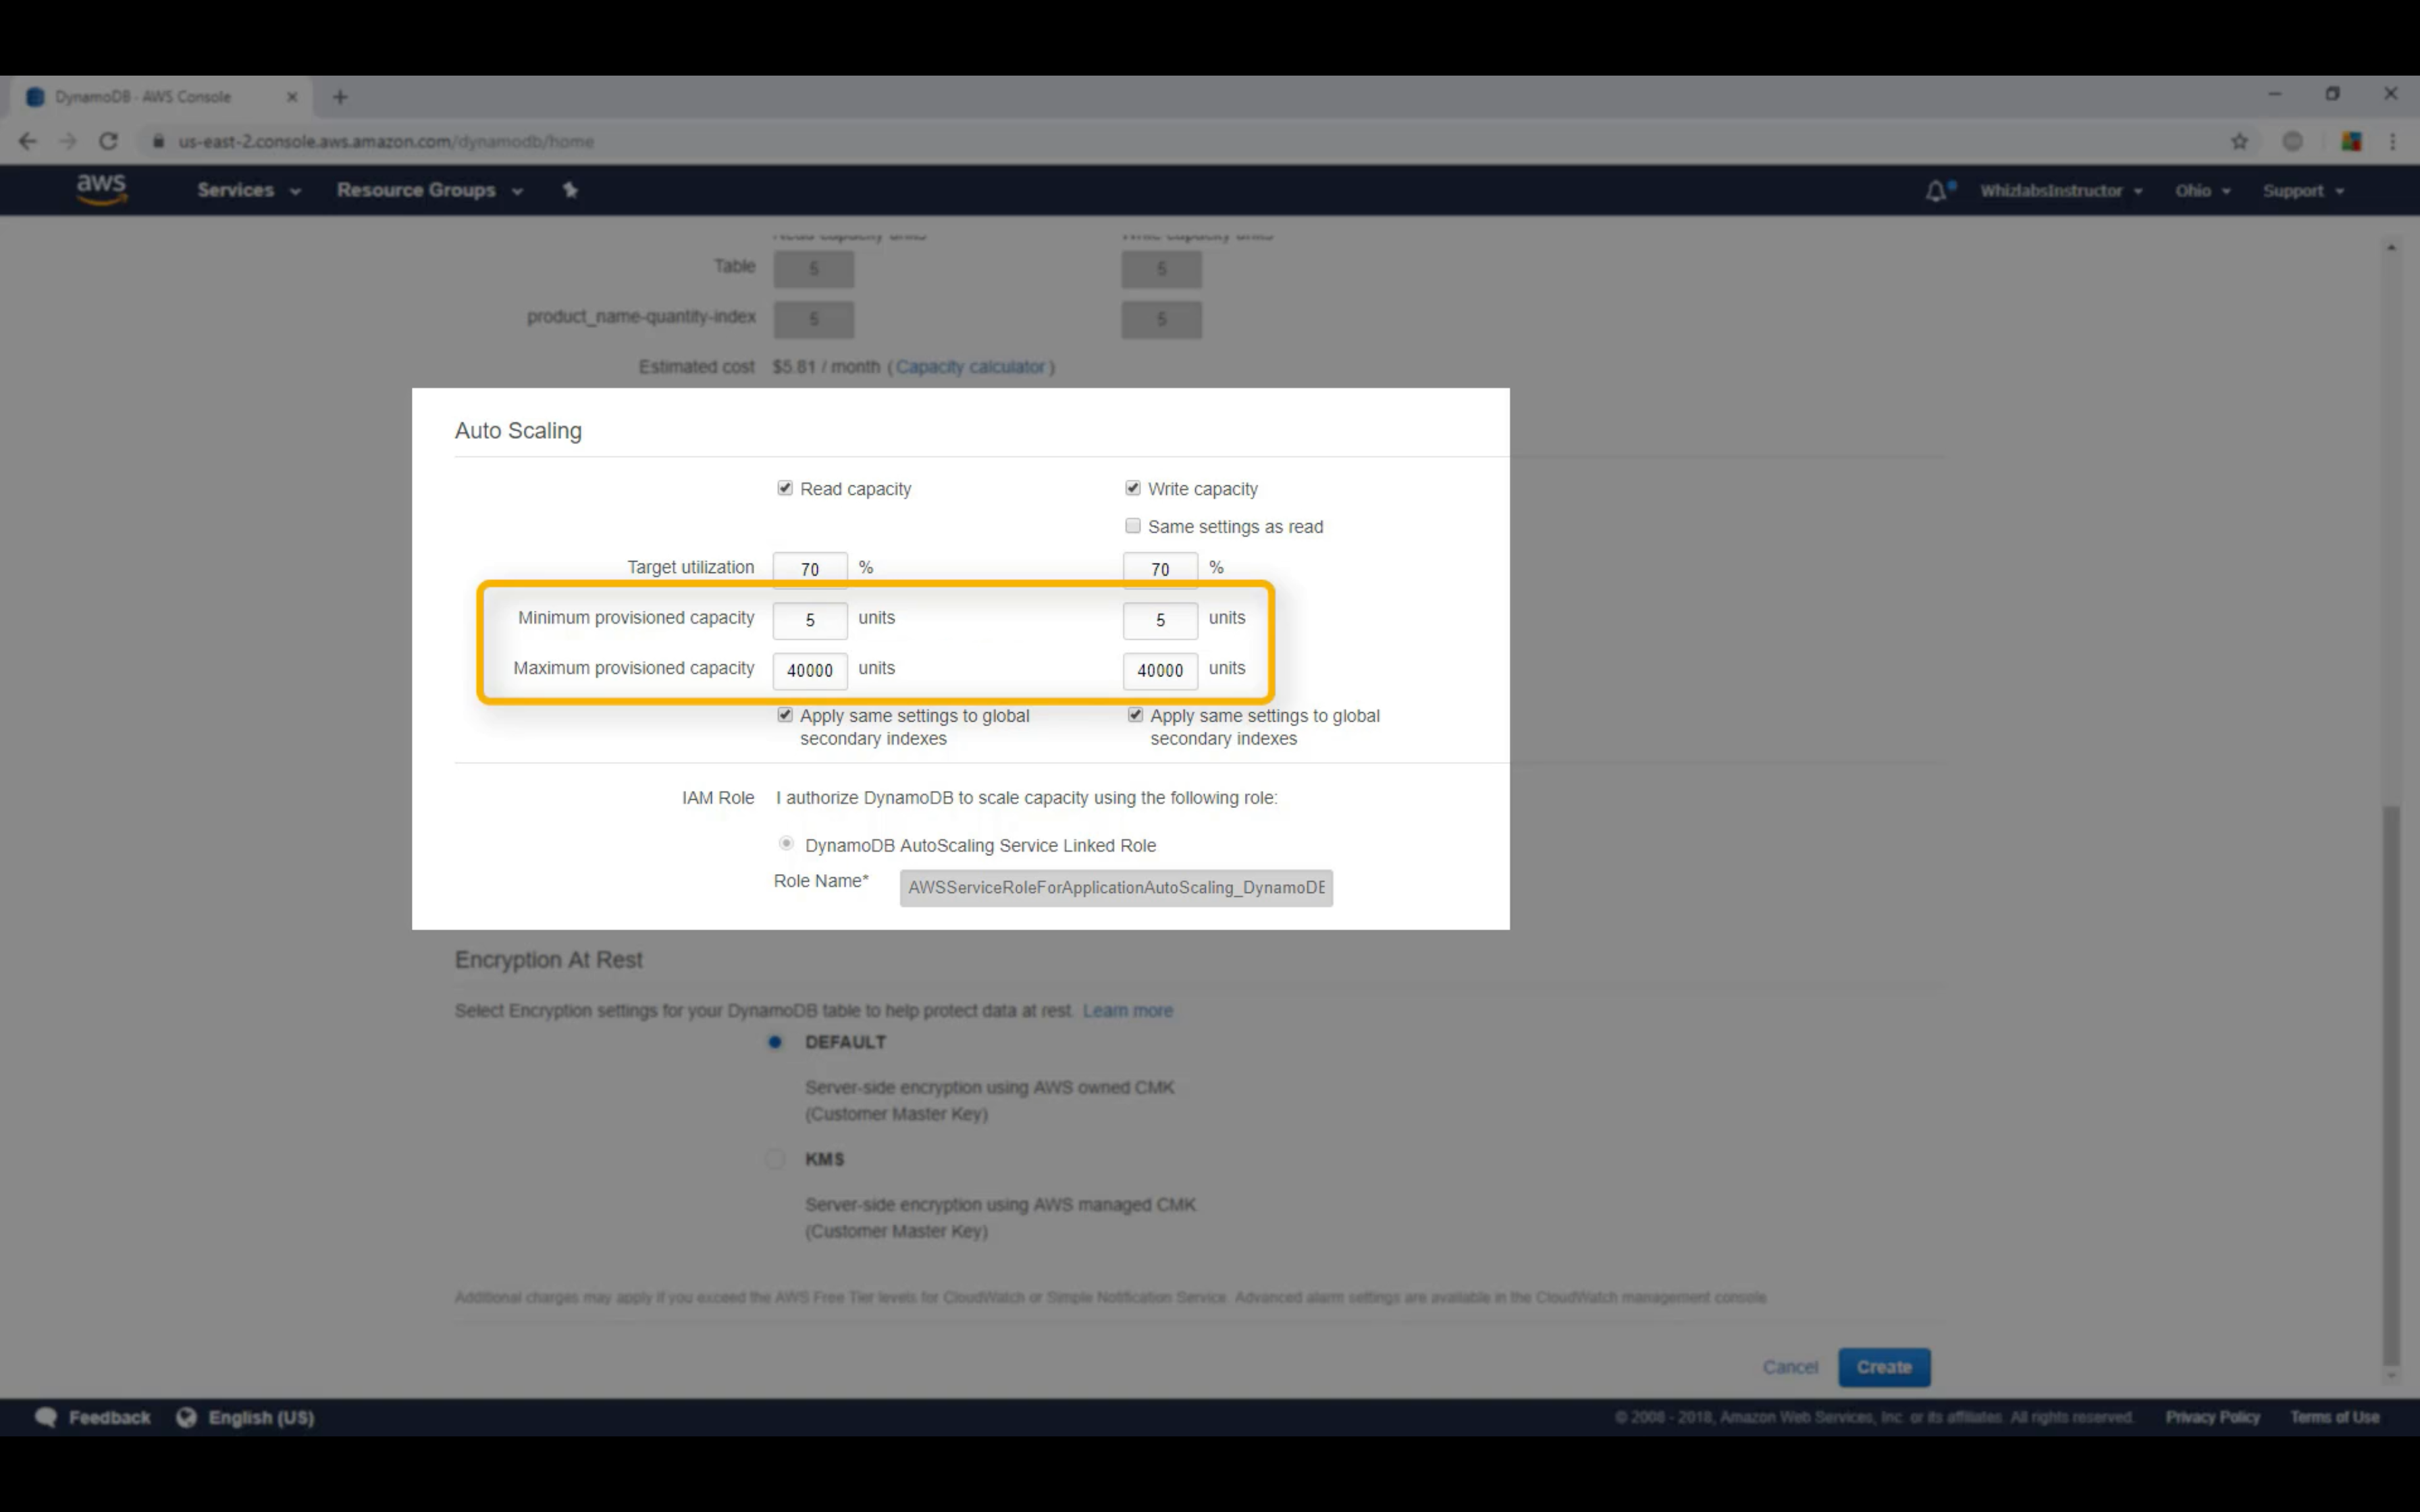This screenshot has height=1512, width=2420.
Task: Open the Resource Groups dropdown
Action: click(429, 190)
